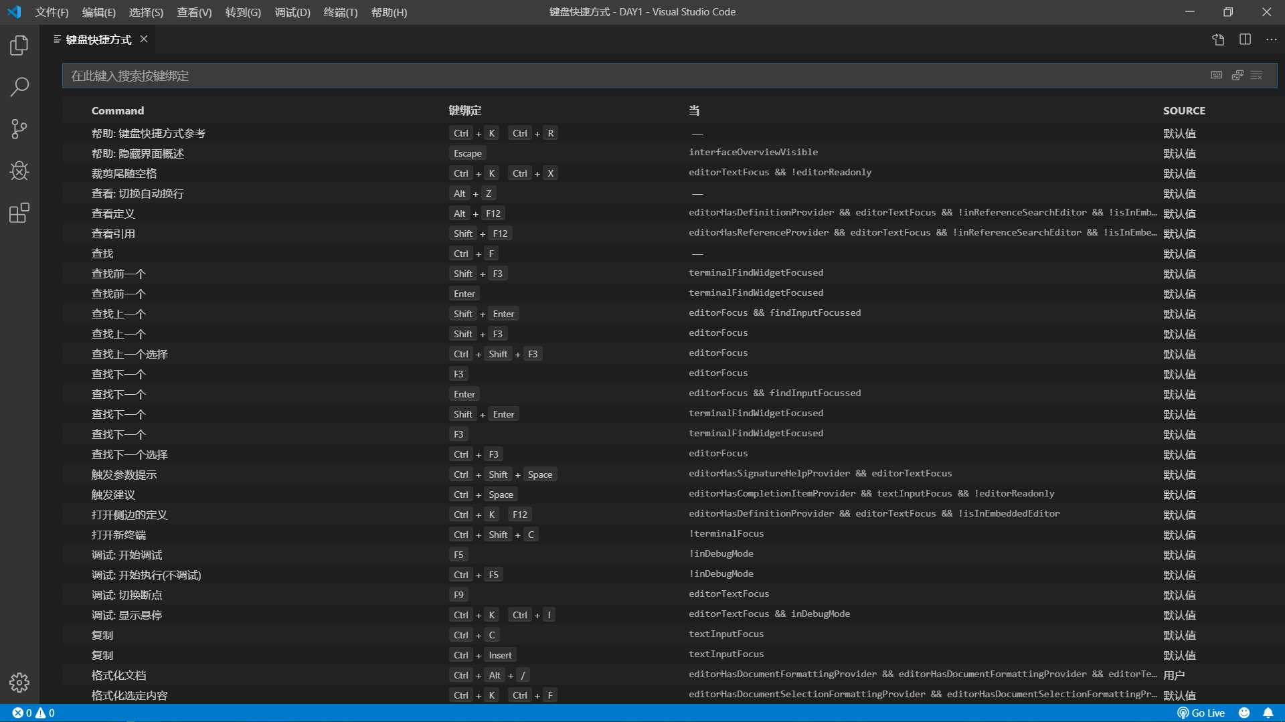Open the 选择(S) menu
The image size is (1285, 722).
coord(146,12)
